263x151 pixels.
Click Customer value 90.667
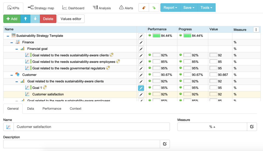tap(223, 75)
